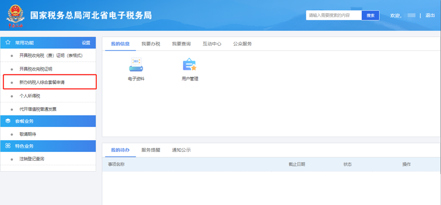The width and height of the screenshot is (441, 205).
Task: Select the 我的待办 tab
Action: pyautogui.click(x=120, y=150)
